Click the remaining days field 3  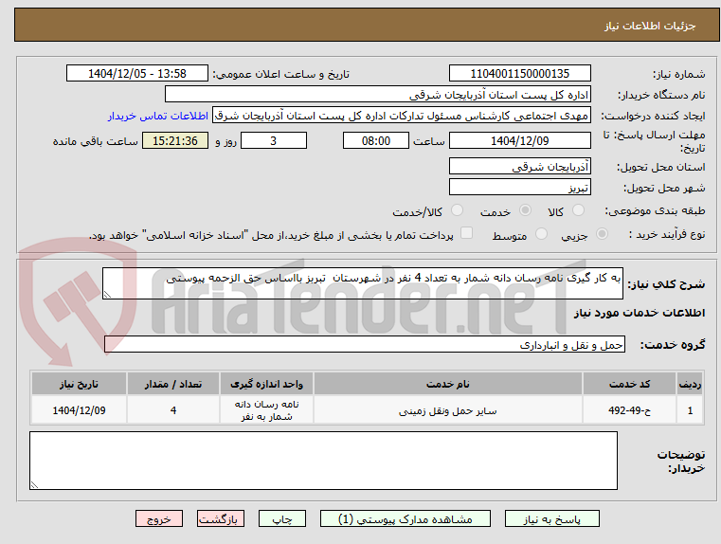[274, 140]
